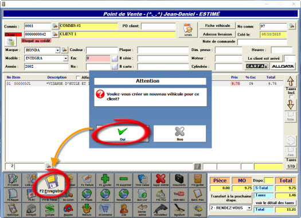Open the eCommerce shopping cart icon
The image size is (301, 218).
click(x=105, y=210)
